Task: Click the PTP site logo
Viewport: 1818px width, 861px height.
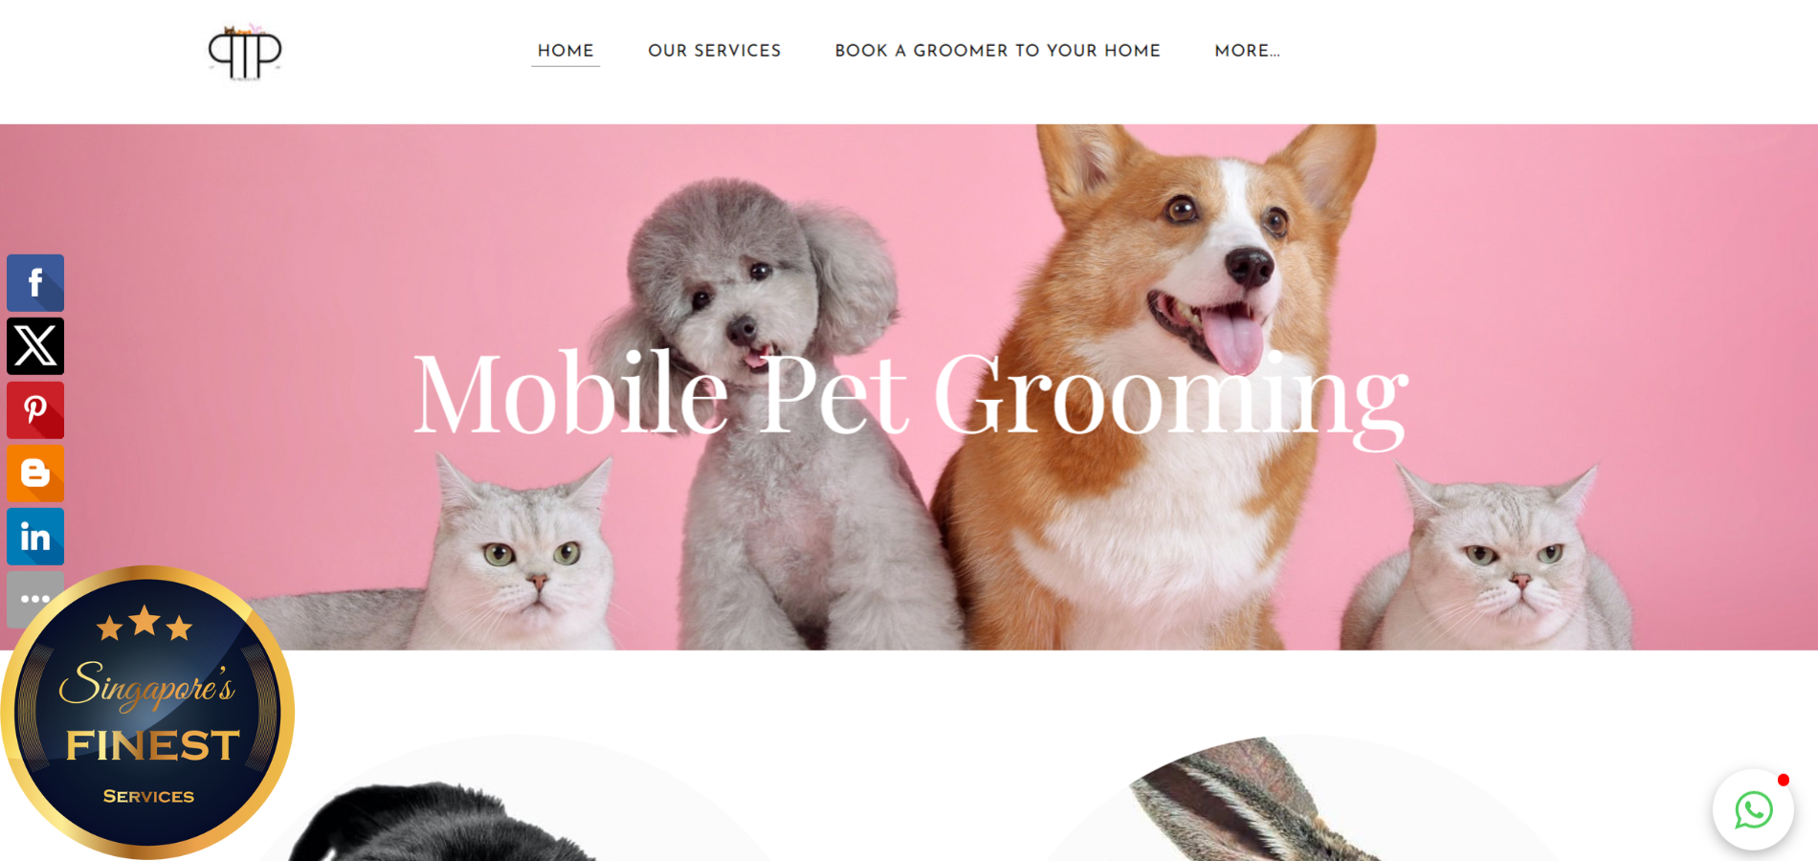Action: (x=245, y=53)
